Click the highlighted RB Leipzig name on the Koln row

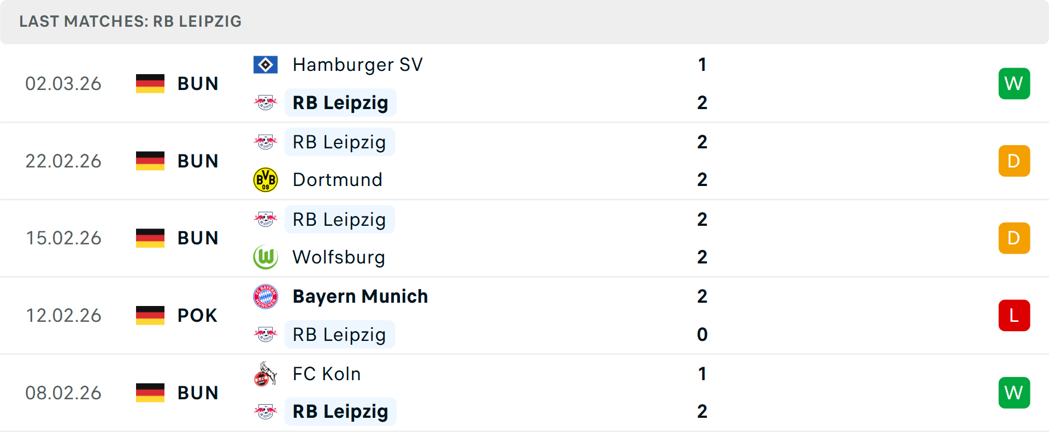pyautogui.click(x=340, y=411)
